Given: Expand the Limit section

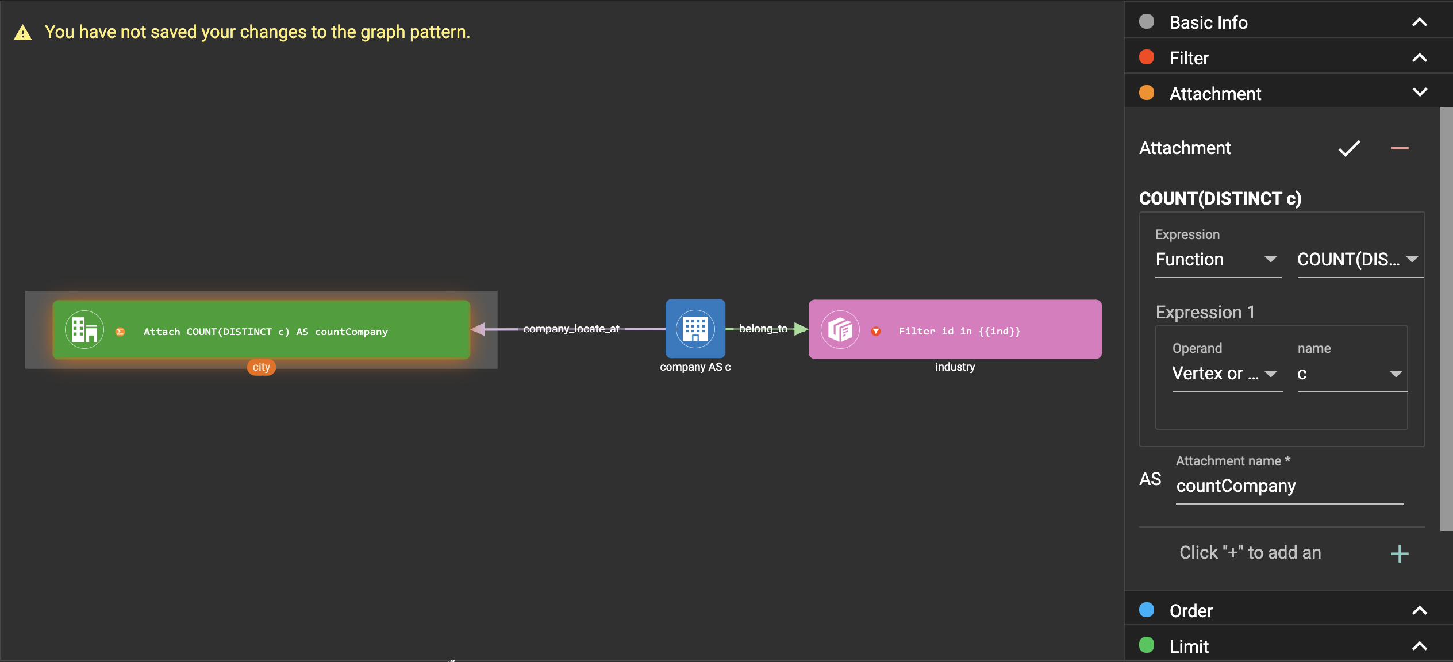Looking at the screenshot, I should pos(1419,646).
